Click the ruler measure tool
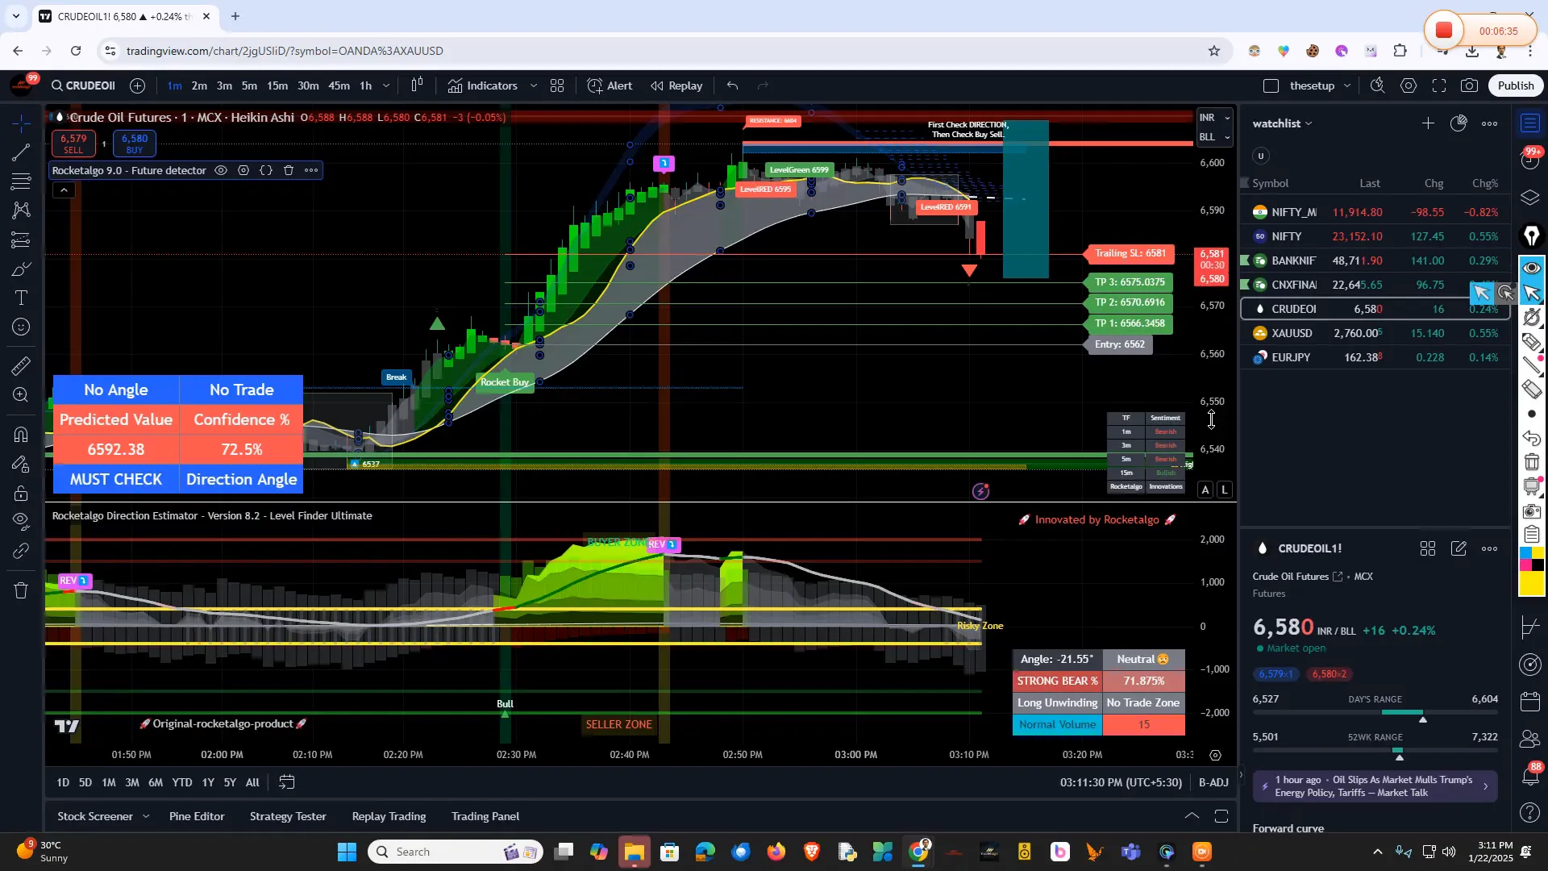Image resolution: width=1548 pixels, height=871 pixels. 21,366
